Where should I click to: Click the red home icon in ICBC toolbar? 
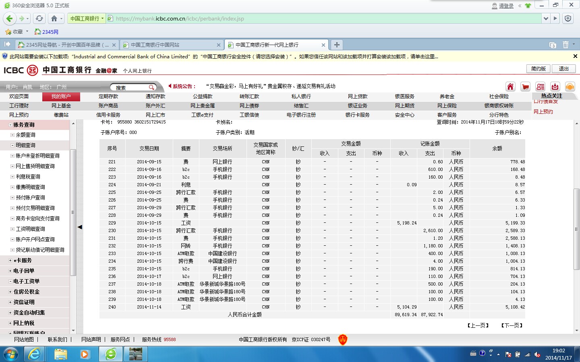(510, 87)
